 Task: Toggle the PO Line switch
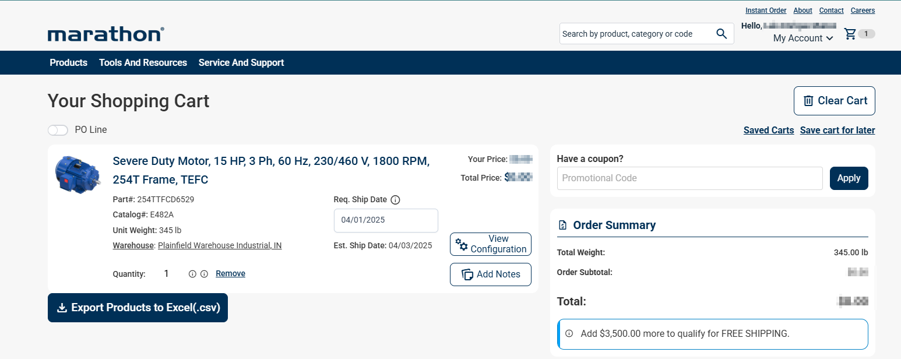(58, 130)
